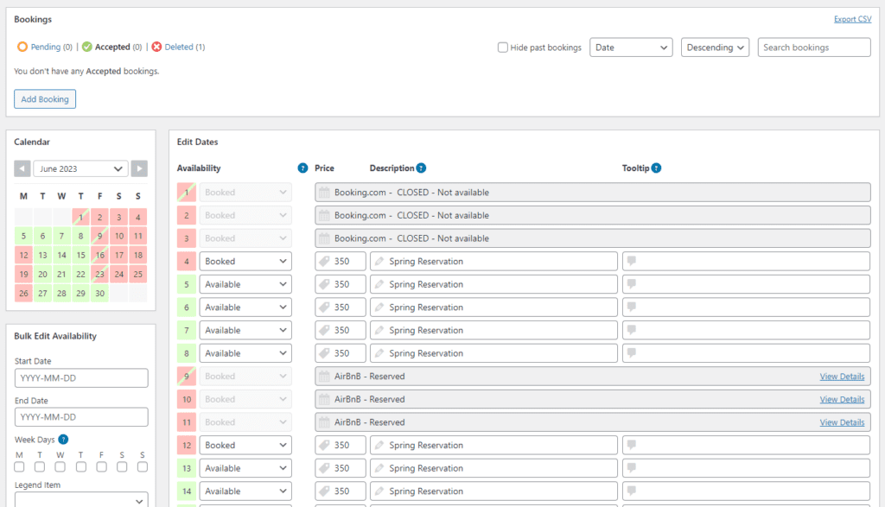Click the Tooltip help icon
The height and width of the screenshot is (507, 885).
[x=656, y=168]
